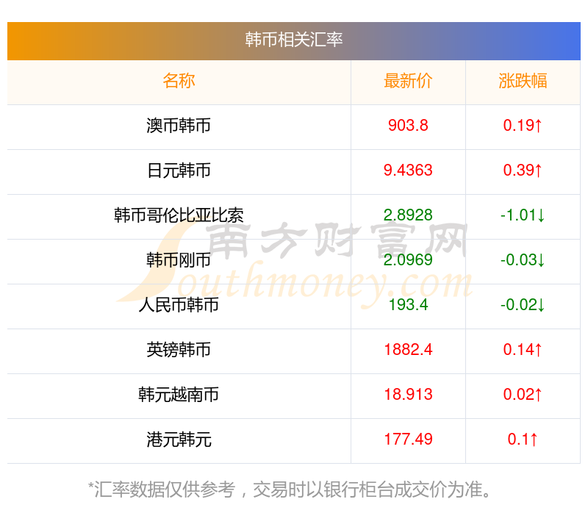
Task: Click the 港元韩元 row name
Action: [x=179, y=440]
